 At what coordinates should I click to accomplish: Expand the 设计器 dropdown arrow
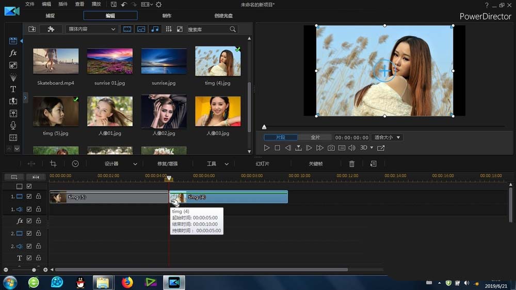(x=135, y=164)
